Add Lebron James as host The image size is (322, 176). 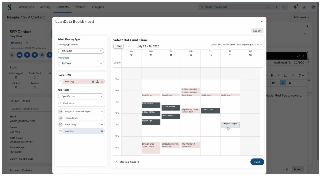coord(102,118)
